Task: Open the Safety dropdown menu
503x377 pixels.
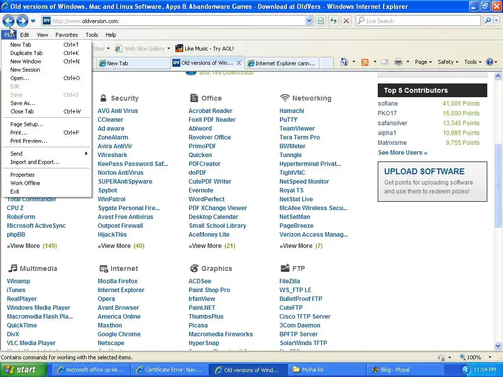Action: pyautogui.click(x=448, y=62)
